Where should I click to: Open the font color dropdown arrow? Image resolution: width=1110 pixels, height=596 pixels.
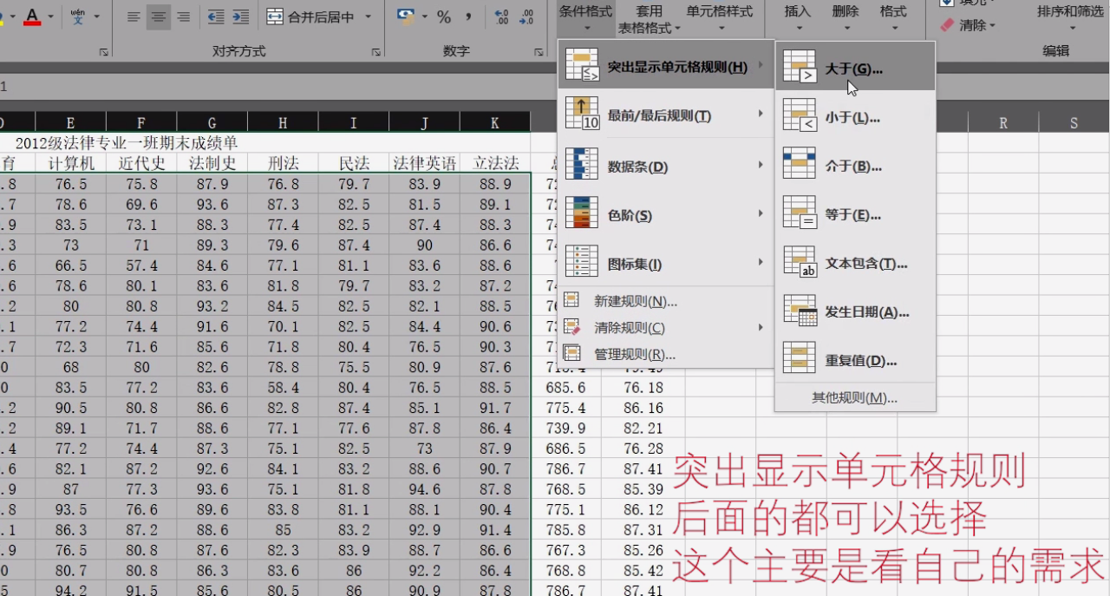49,16
